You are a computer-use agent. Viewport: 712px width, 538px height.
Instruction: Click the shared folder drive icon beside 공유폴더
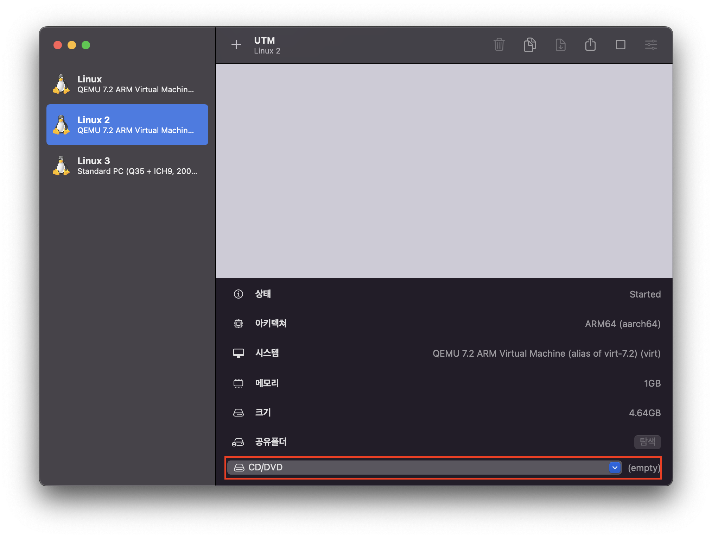pyautogui.click(x=238, y=442)
